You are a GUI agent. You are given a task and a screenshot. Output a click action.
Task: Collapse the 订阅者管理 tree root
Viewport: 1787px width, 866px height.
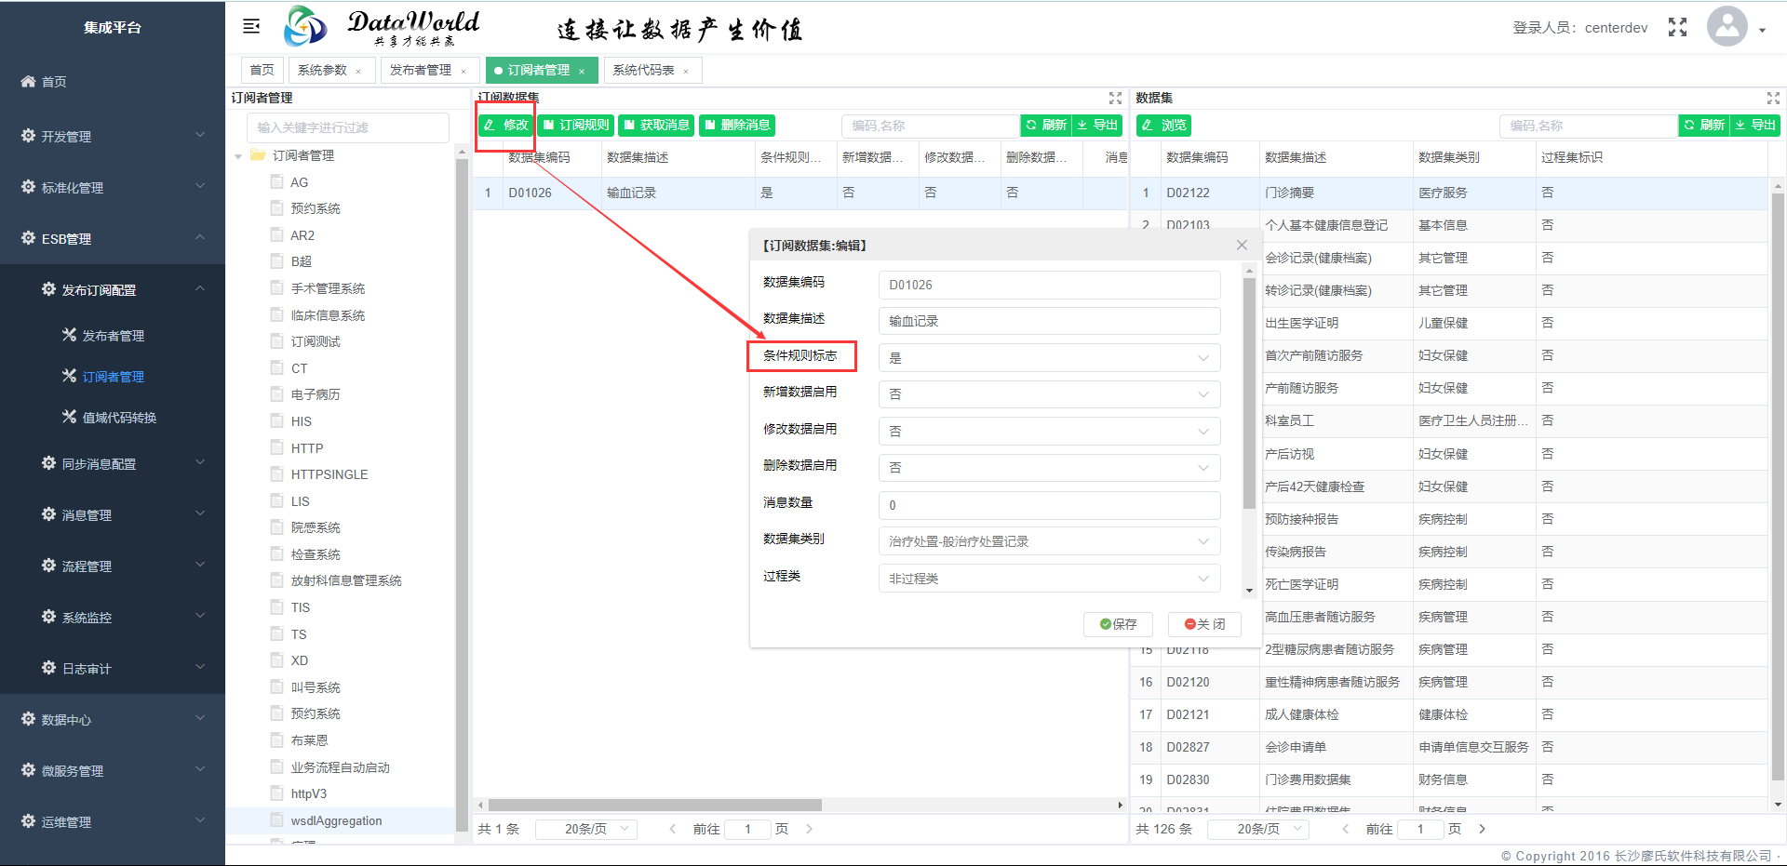238,156
